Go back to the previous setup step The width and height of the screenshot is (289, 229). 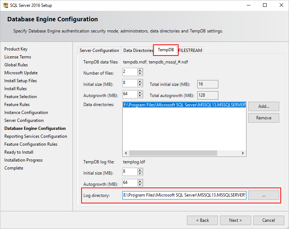[202, 220]
